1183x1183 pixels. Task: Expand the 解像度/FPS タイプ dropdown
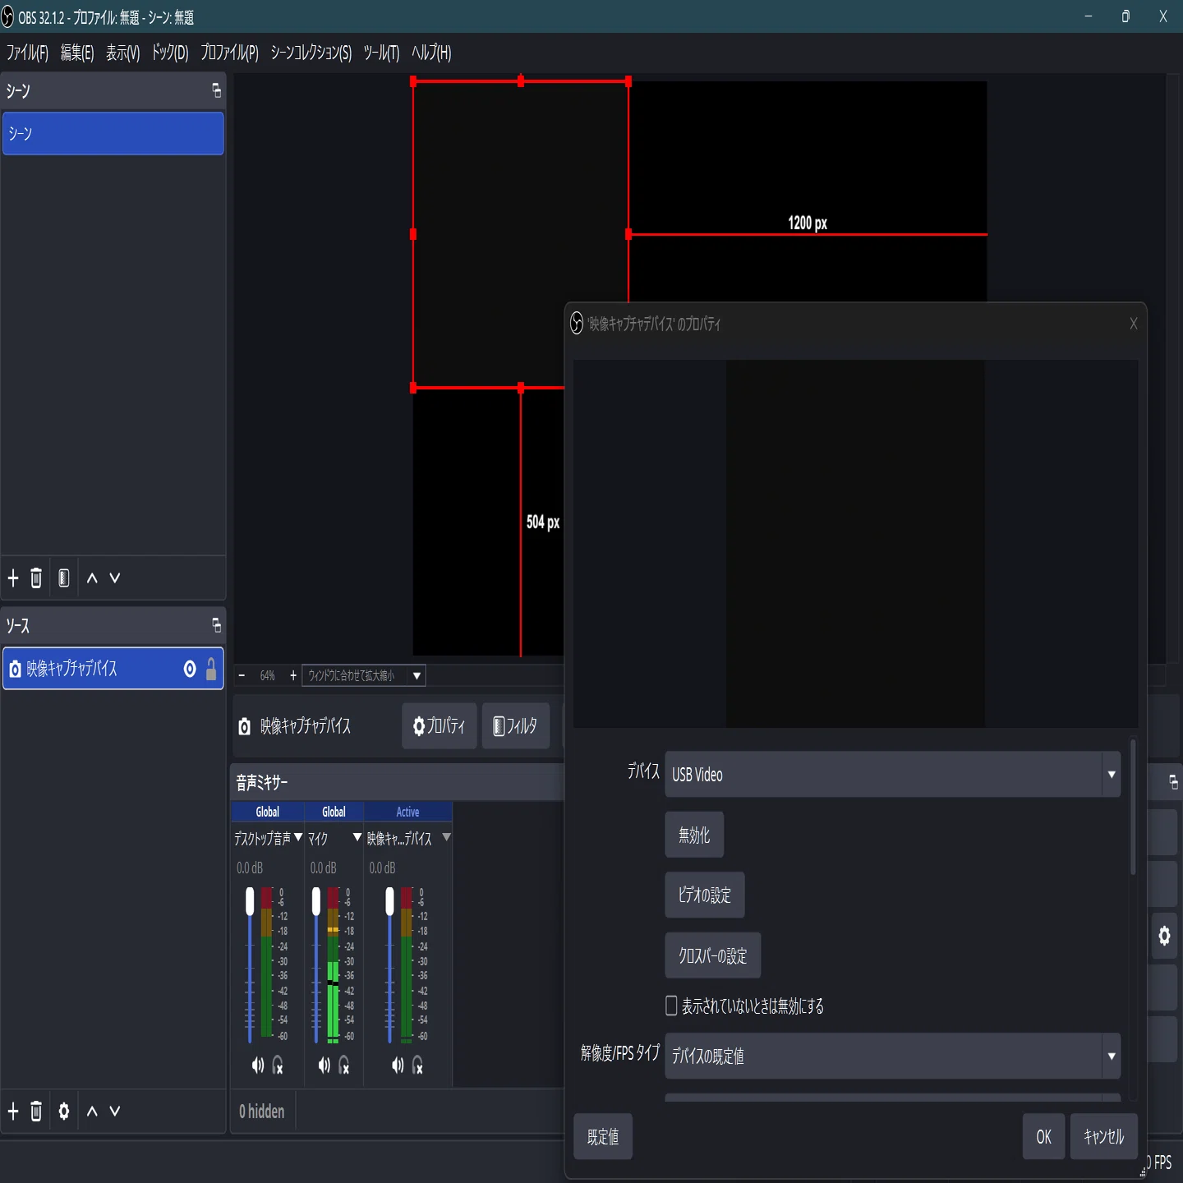[x=892, y=1056]
